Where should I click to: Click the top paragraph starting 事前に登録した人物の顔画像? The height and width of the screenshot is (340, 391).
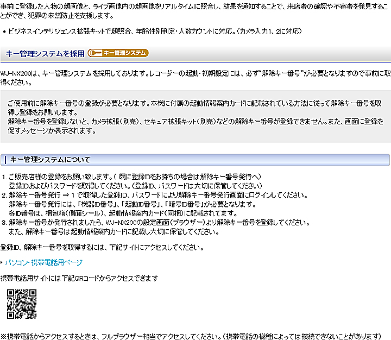[x=194, y=11]
